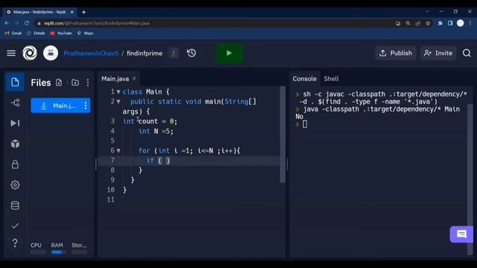Viewport: 477px width, 268px height.
Task: Click the browser address bar
Action: pyautogui.click(x=213, y=23)
